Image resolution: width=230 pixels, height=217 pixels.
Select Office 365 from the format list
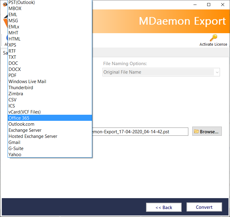click(x=19, y=118)
